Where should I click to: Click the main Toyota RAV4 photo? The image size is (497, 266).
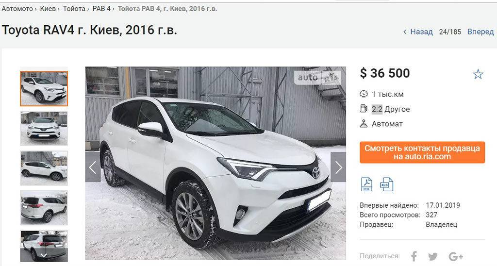215,163
